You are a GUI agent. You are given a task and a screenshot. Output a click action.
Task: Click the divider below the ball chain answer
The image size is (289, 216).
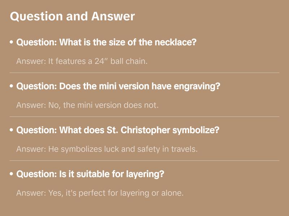click(144, 73)
